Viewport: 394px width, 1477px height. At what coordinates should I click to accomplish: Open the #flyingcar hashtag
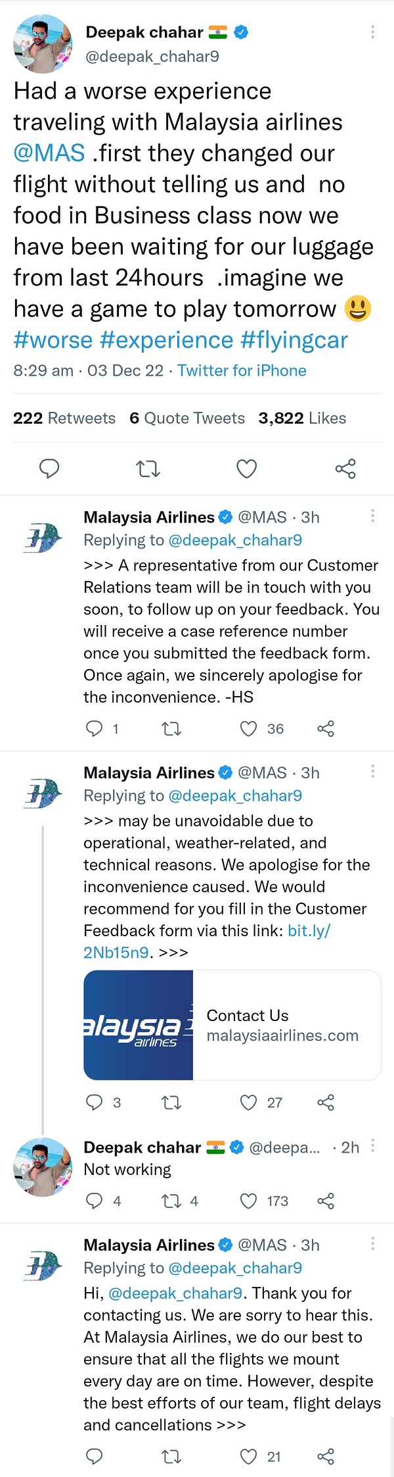point(294,340)
